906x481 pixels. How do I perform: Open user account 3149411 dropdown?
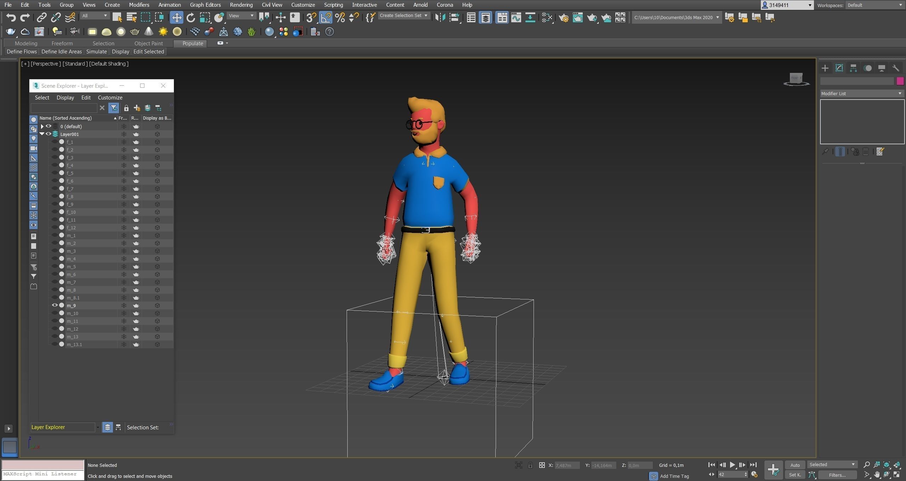[787, 5]
